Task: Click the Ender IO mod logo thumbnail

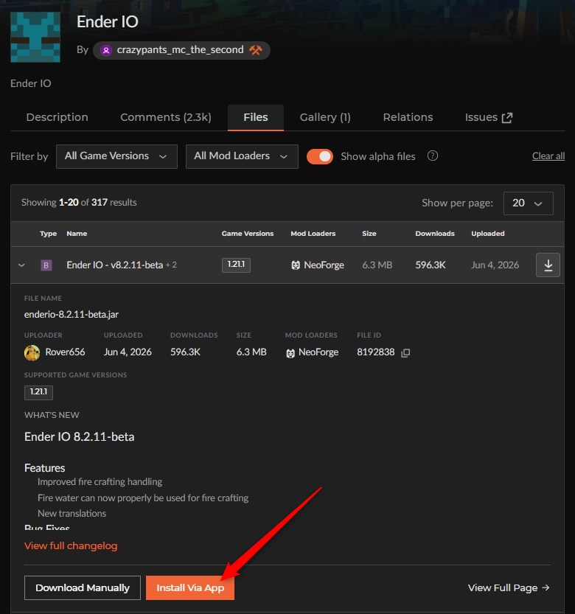Action: (35, 37)
